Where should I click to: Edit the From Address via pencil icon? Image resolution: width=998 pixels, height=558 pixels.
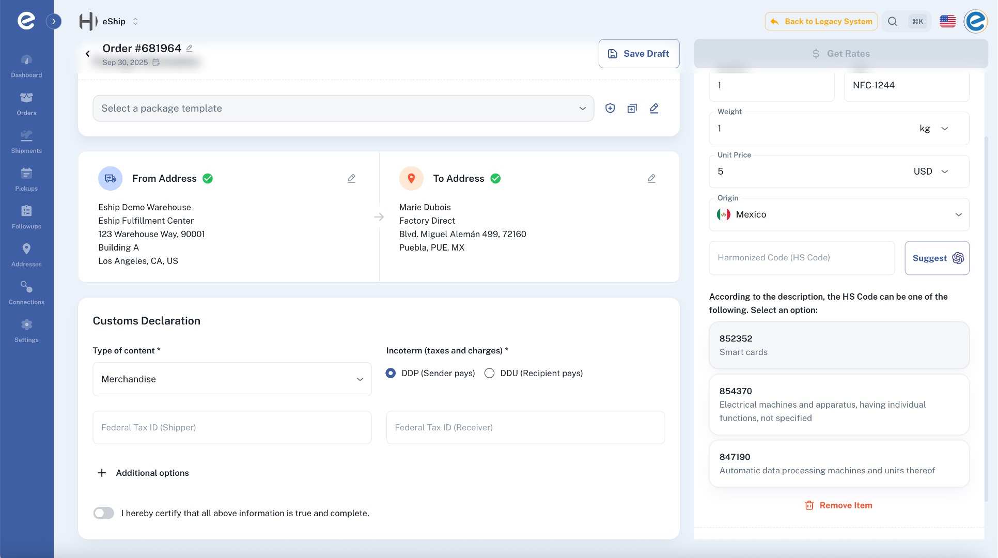[351, 178]
